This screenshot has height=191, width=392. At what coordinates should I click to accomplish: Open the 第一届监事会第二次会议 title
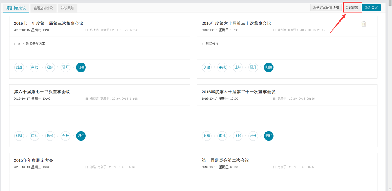click(225, 160)
